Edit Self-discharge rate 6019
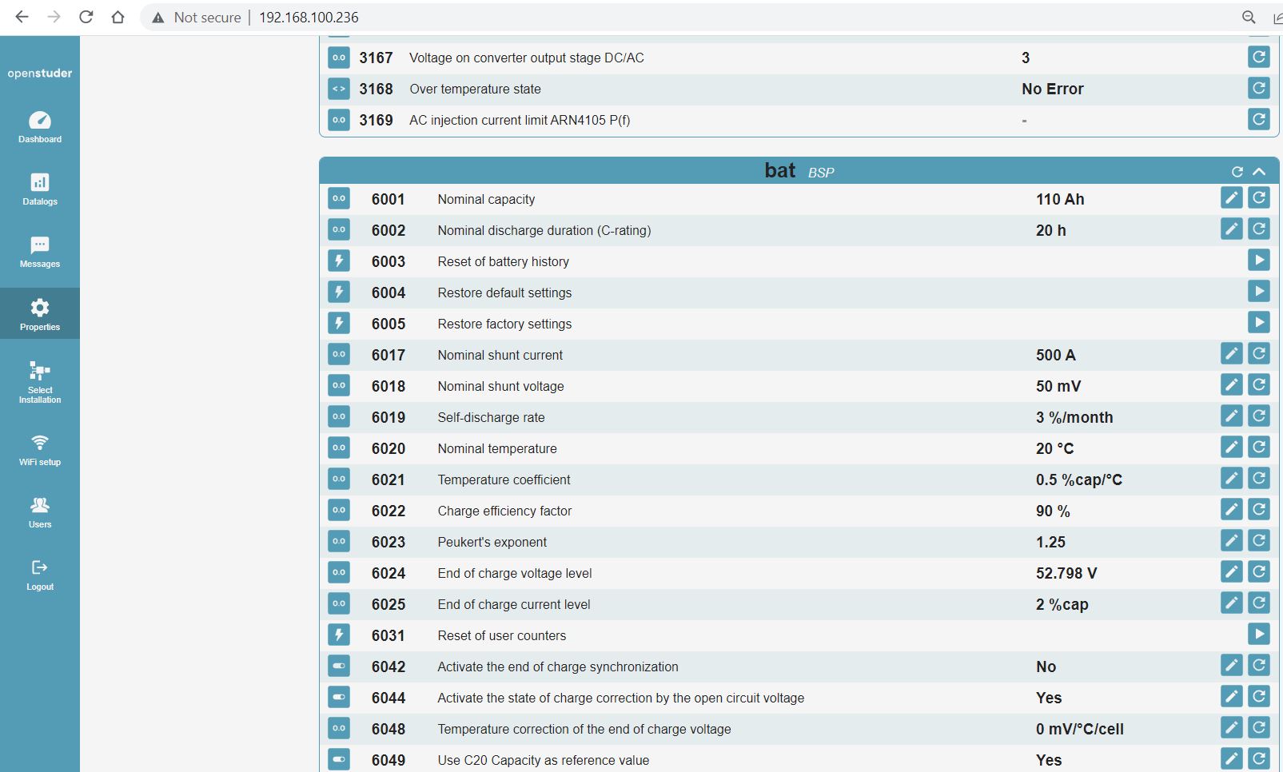The image size is (1283, 772). coord(1232,416)
